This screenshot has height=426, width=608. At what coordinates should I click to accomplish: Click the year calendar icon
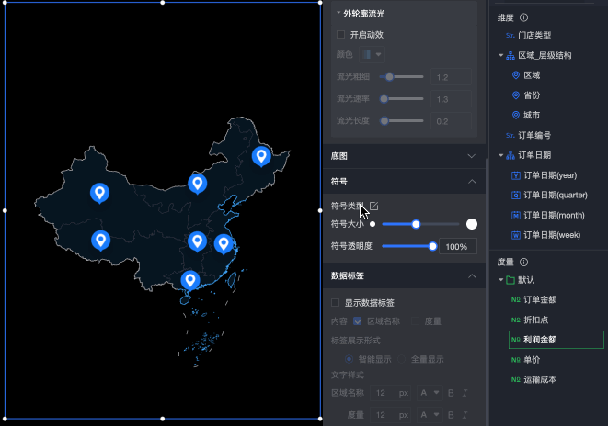coord(516,175)
